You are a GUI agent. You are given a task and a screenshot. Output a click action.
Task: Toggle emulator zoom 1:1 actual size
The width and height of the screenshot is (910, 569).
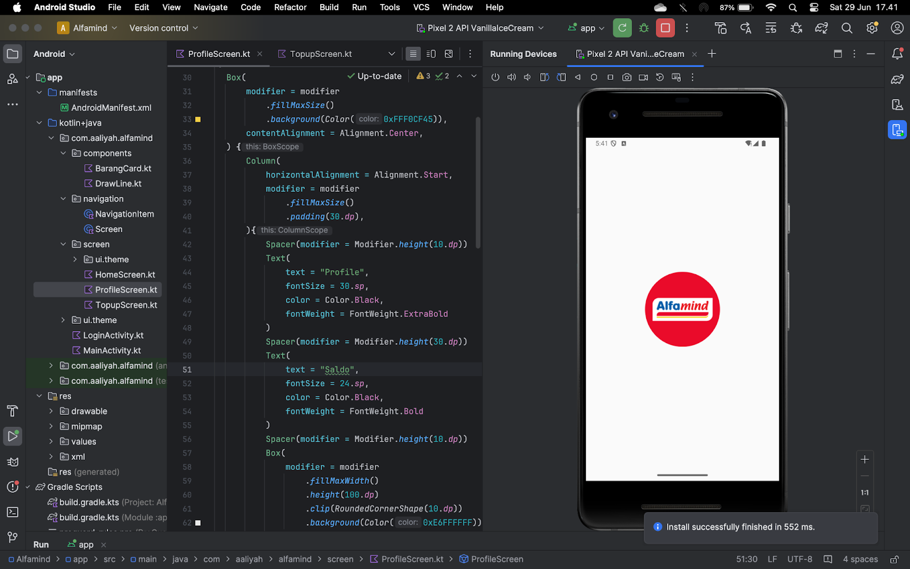pos(864,493)
